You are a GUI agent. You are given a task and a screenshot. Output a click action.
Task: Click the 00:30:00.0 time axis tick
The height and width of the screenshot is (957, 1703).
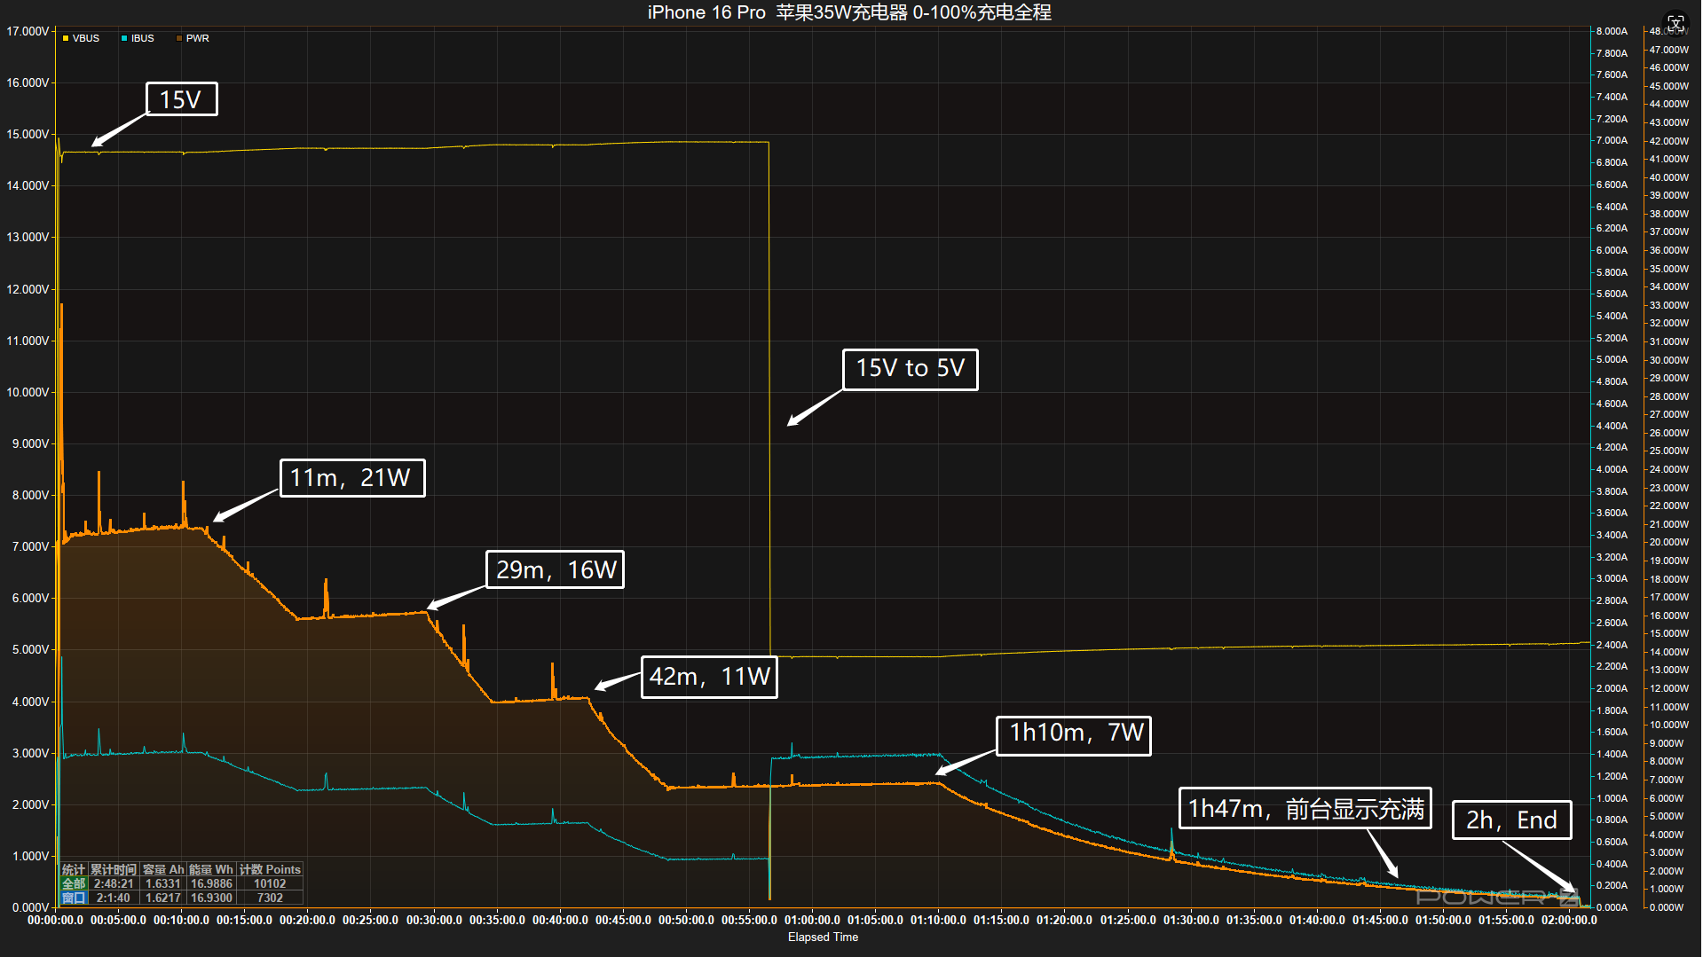pyautogui.click(x=434, y=920)
